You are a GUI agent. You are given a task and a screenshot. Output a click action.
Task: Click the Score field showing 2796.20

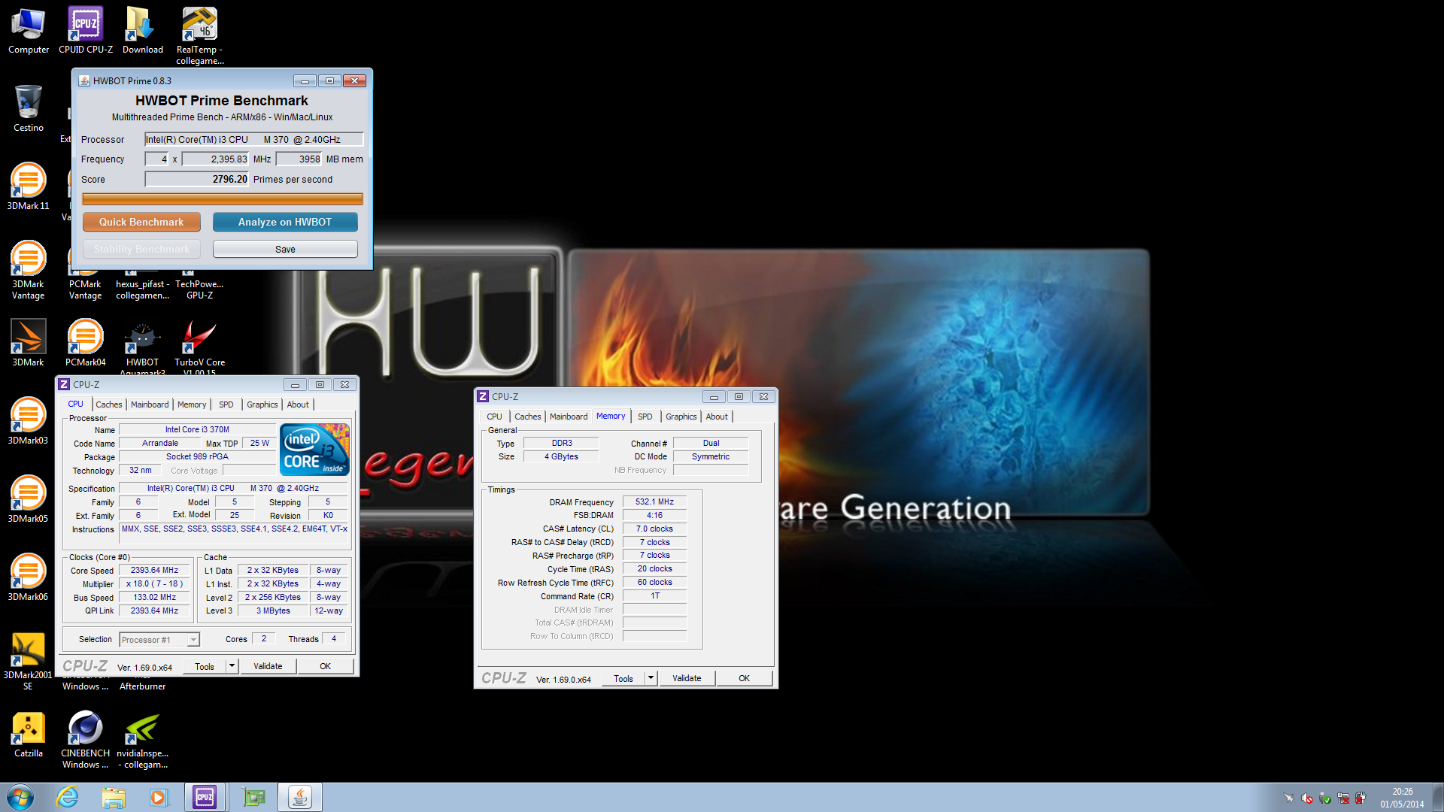tap(197, 179)
